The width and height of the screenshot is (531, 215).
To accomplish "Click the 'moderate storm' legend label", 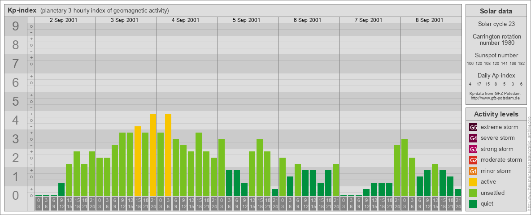I will point(501,159).
